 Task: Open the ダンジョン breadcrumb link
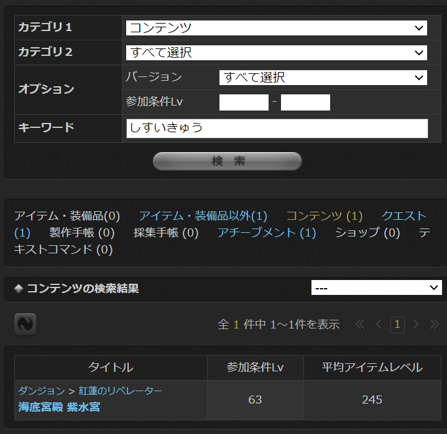click(42, 391)
